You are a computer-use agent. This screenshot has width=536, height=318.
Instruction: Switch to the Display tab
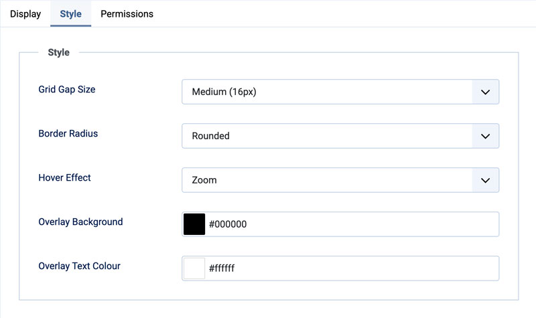coord(25,13)
